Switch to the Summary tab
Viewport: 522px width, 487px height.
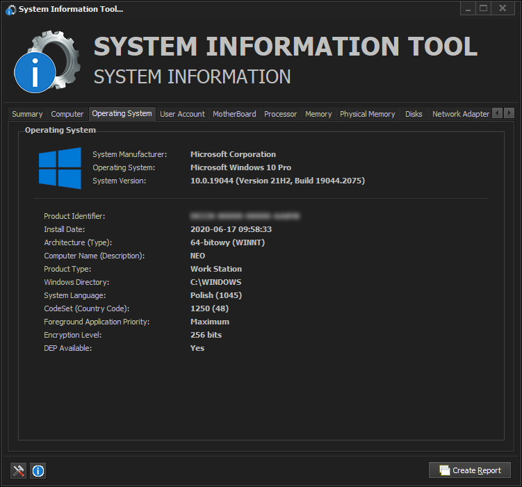click(27, 114)
